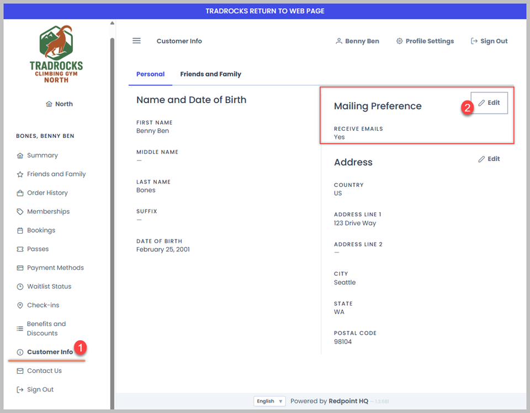530x413 pixels.
Task: Click Benny Ben account name link
Action: (362, 41)
